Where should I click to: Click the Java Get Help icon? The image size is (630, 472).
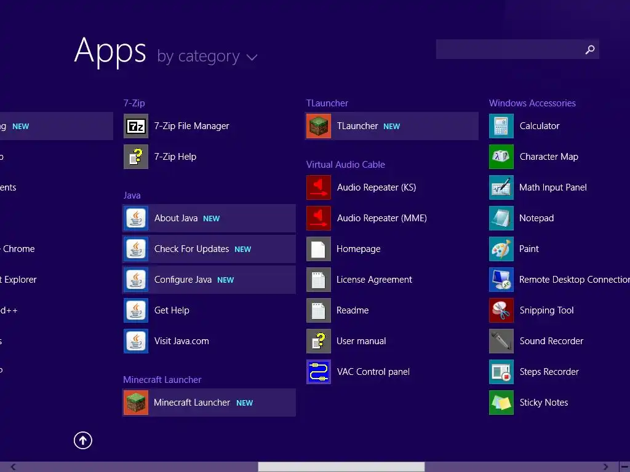136,310
